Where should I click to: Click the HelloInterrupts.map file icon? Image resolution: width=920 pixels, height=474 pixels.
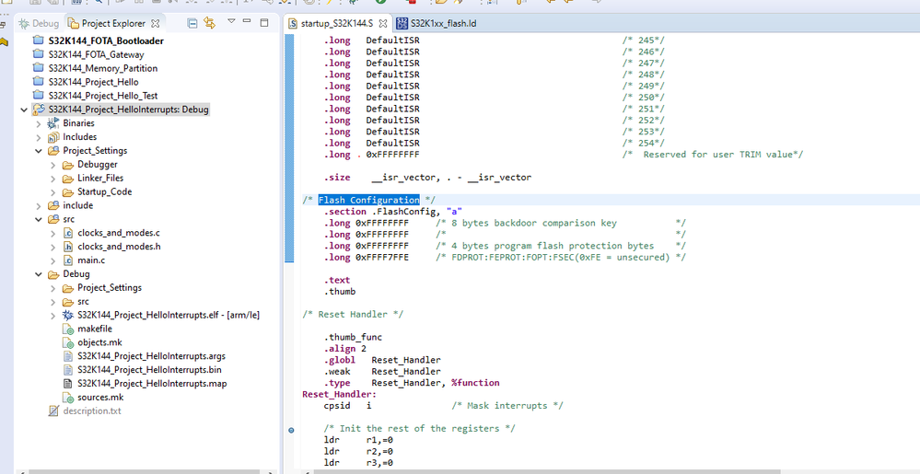[x=67, y=384]
